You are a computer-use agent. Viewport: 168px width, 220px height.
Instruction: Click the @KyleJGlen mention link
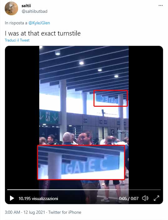pyautogui.click(x=39, y=23)
